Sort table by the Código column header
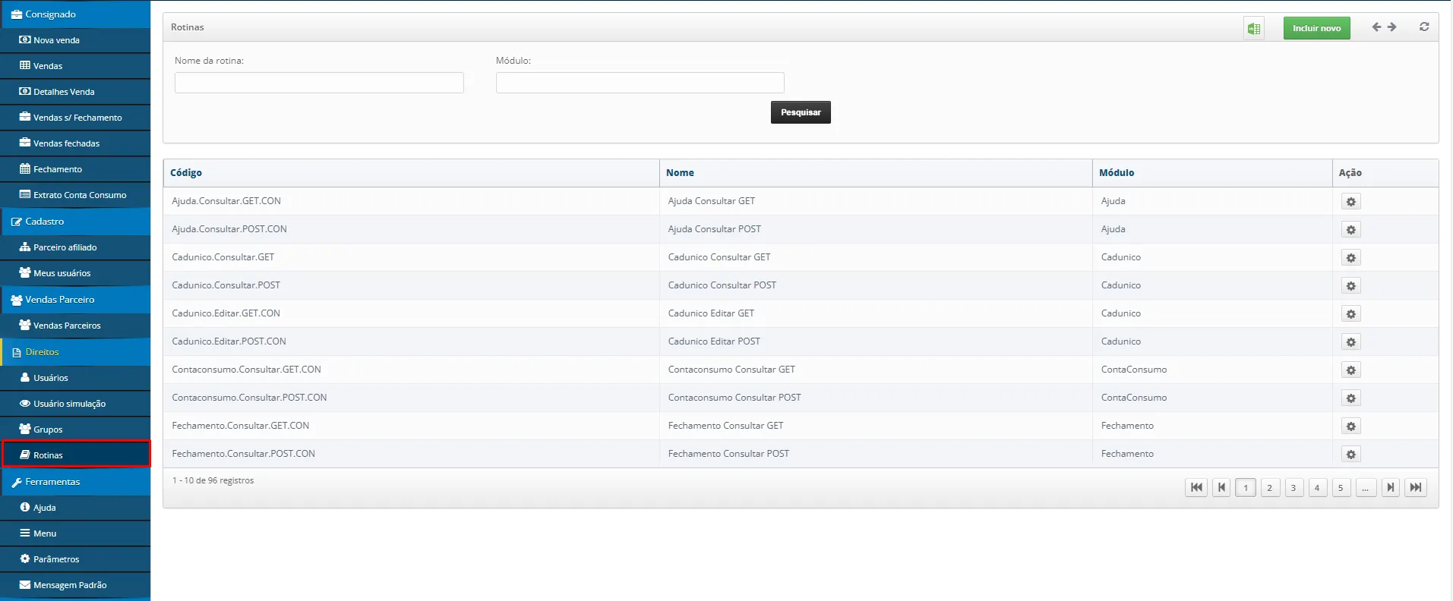 [x=186, y=173]
